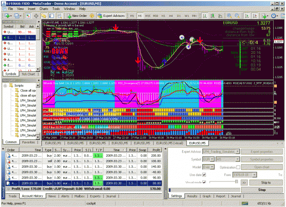Switch to tester Graph tab

[x=206, y=196]
